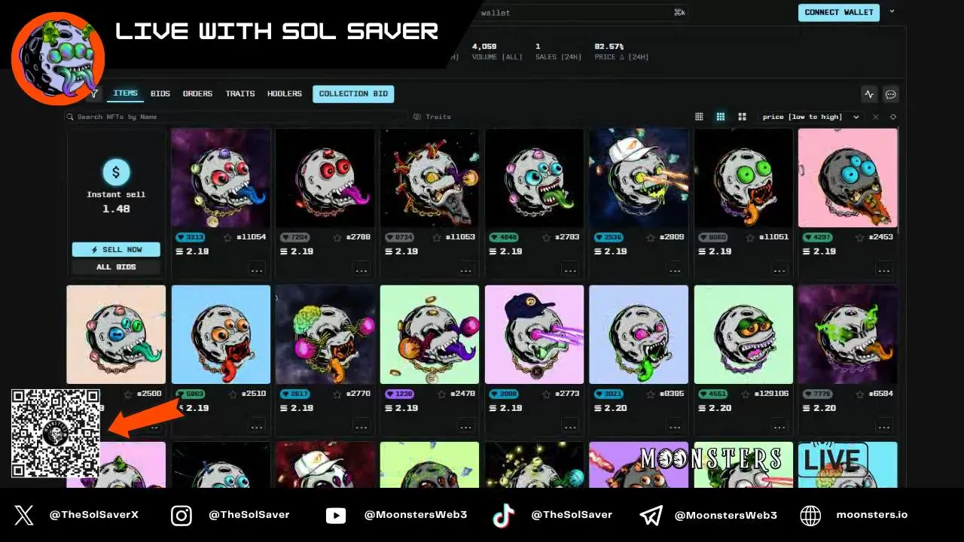Image resolution: width=964 pixels, height=542 pixels.
Task: Switch to the Hodlers tab
Action: [x=285, y=94]
